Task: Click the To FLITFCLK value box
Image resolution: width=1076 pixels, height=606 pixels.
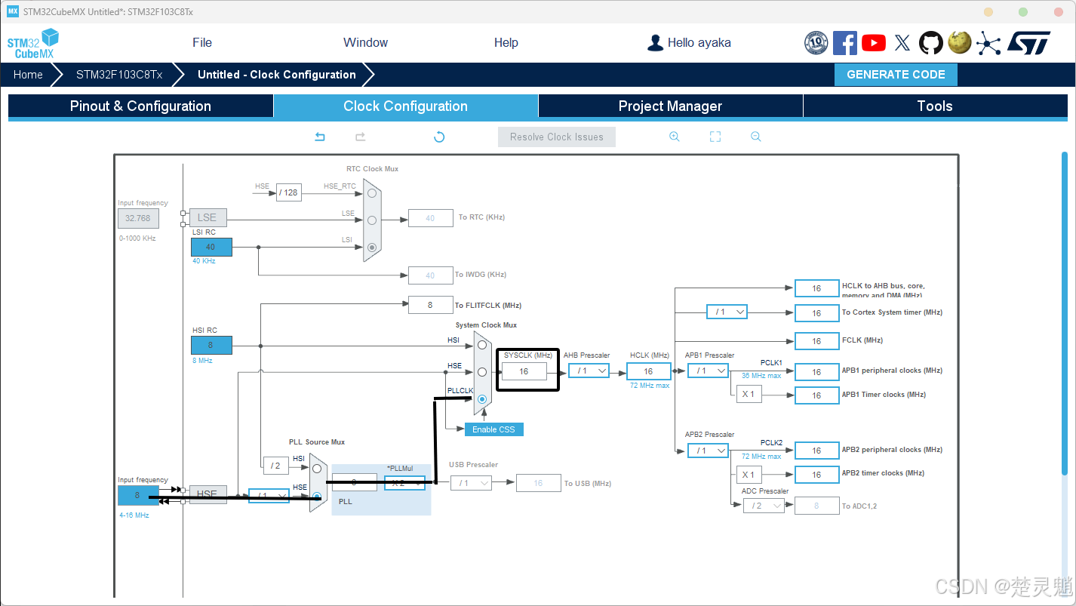Action: pyautogui.click(x=430, y=305)
